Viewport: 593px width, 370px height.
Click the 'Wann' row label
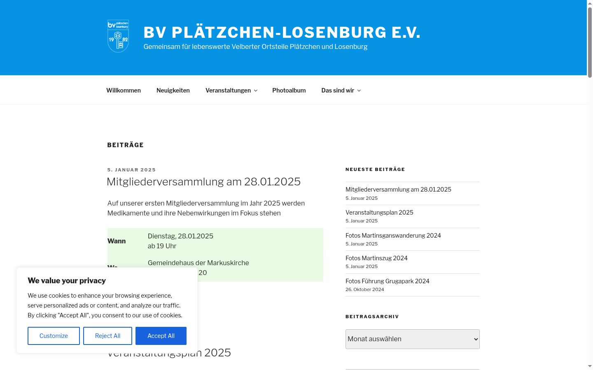pyautogui.click(x=117, y=241)
